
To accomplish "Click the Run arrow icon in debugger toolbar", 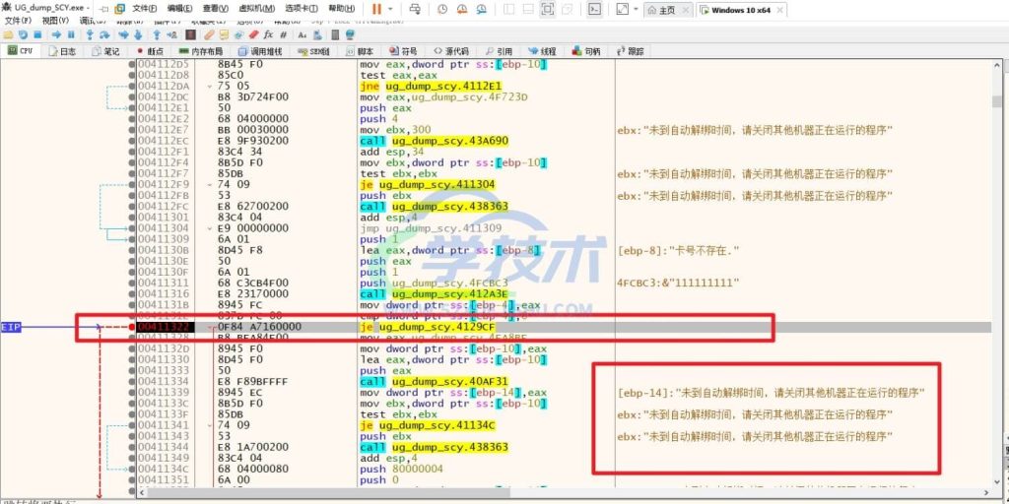I will (x=55, y=34).
